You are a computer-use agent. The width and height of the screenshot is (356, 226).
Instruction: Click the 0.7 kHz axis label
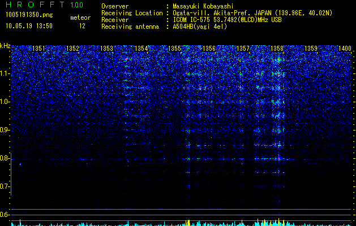(x=5, y=186)
